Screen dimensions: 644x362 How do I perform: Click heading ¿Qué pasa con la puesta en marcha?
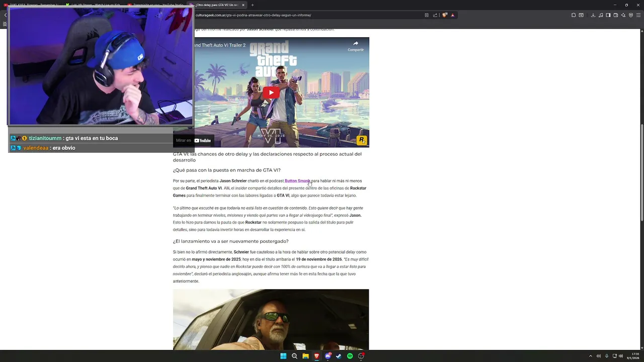(x=227, y=170)
